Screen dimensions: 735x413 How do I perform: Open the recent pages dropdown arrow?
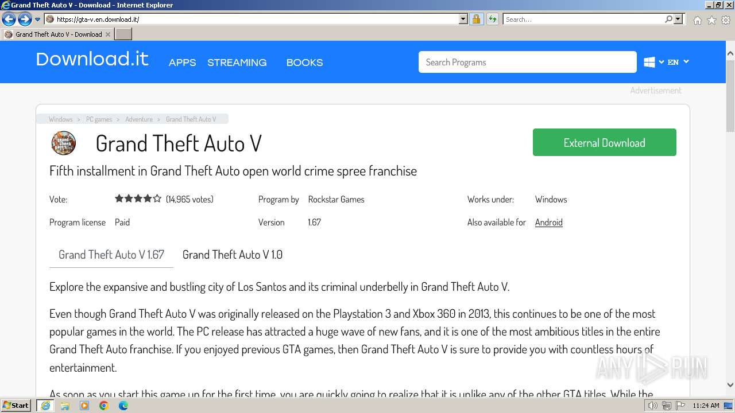tap(37, 20)
